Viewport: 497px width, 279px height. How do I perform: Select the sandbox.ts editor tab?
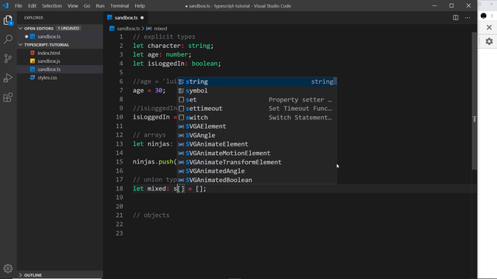[x=126, y=18]
